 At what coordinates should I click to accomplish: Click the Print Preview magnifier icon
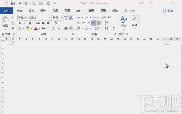48,3
